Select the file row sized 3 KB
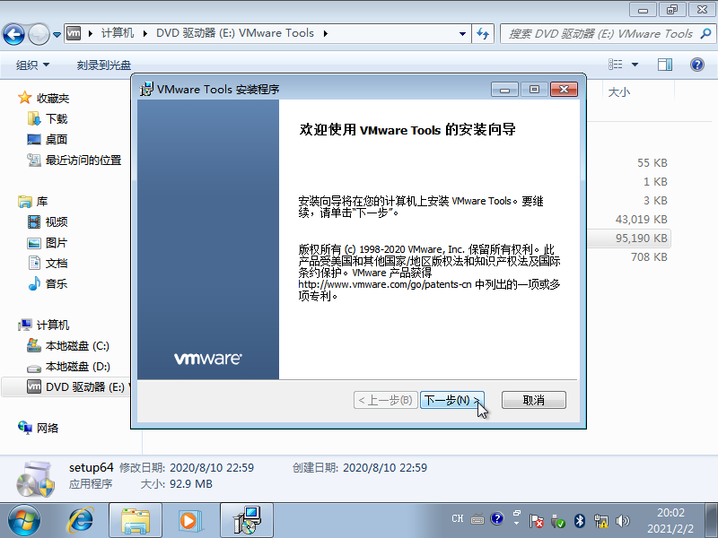 (x=655, y=200)
